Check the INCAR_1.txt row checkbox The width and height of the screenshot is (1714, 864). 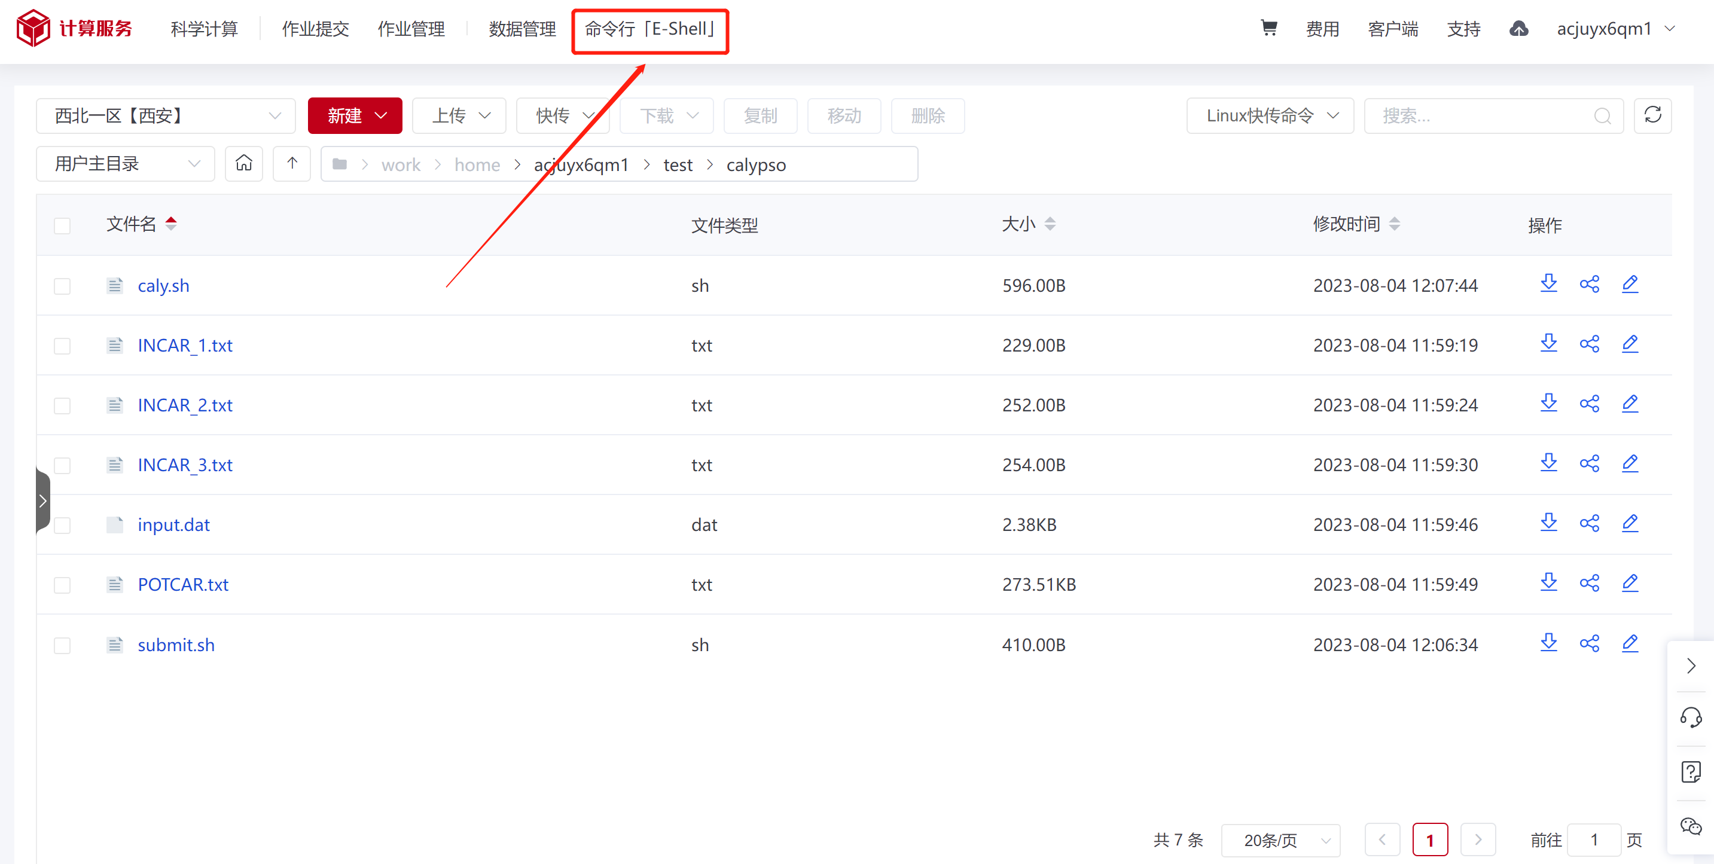point(62,346)
